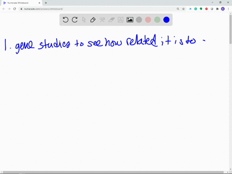Screen dimensions: 232x174
Task: Redo the last undone stroke
Action: [x=74, y=20]
